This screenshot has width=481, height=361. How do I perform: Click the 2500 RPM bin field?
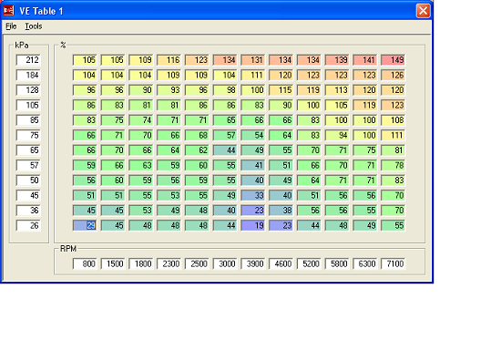click(197, 263)
